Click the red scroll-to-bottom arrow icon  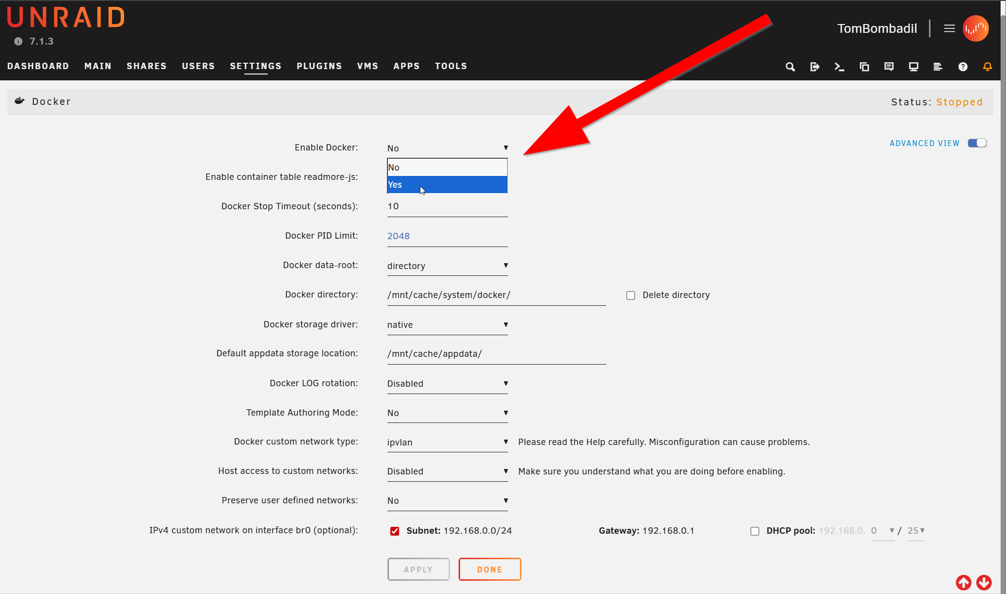(984, 582)
